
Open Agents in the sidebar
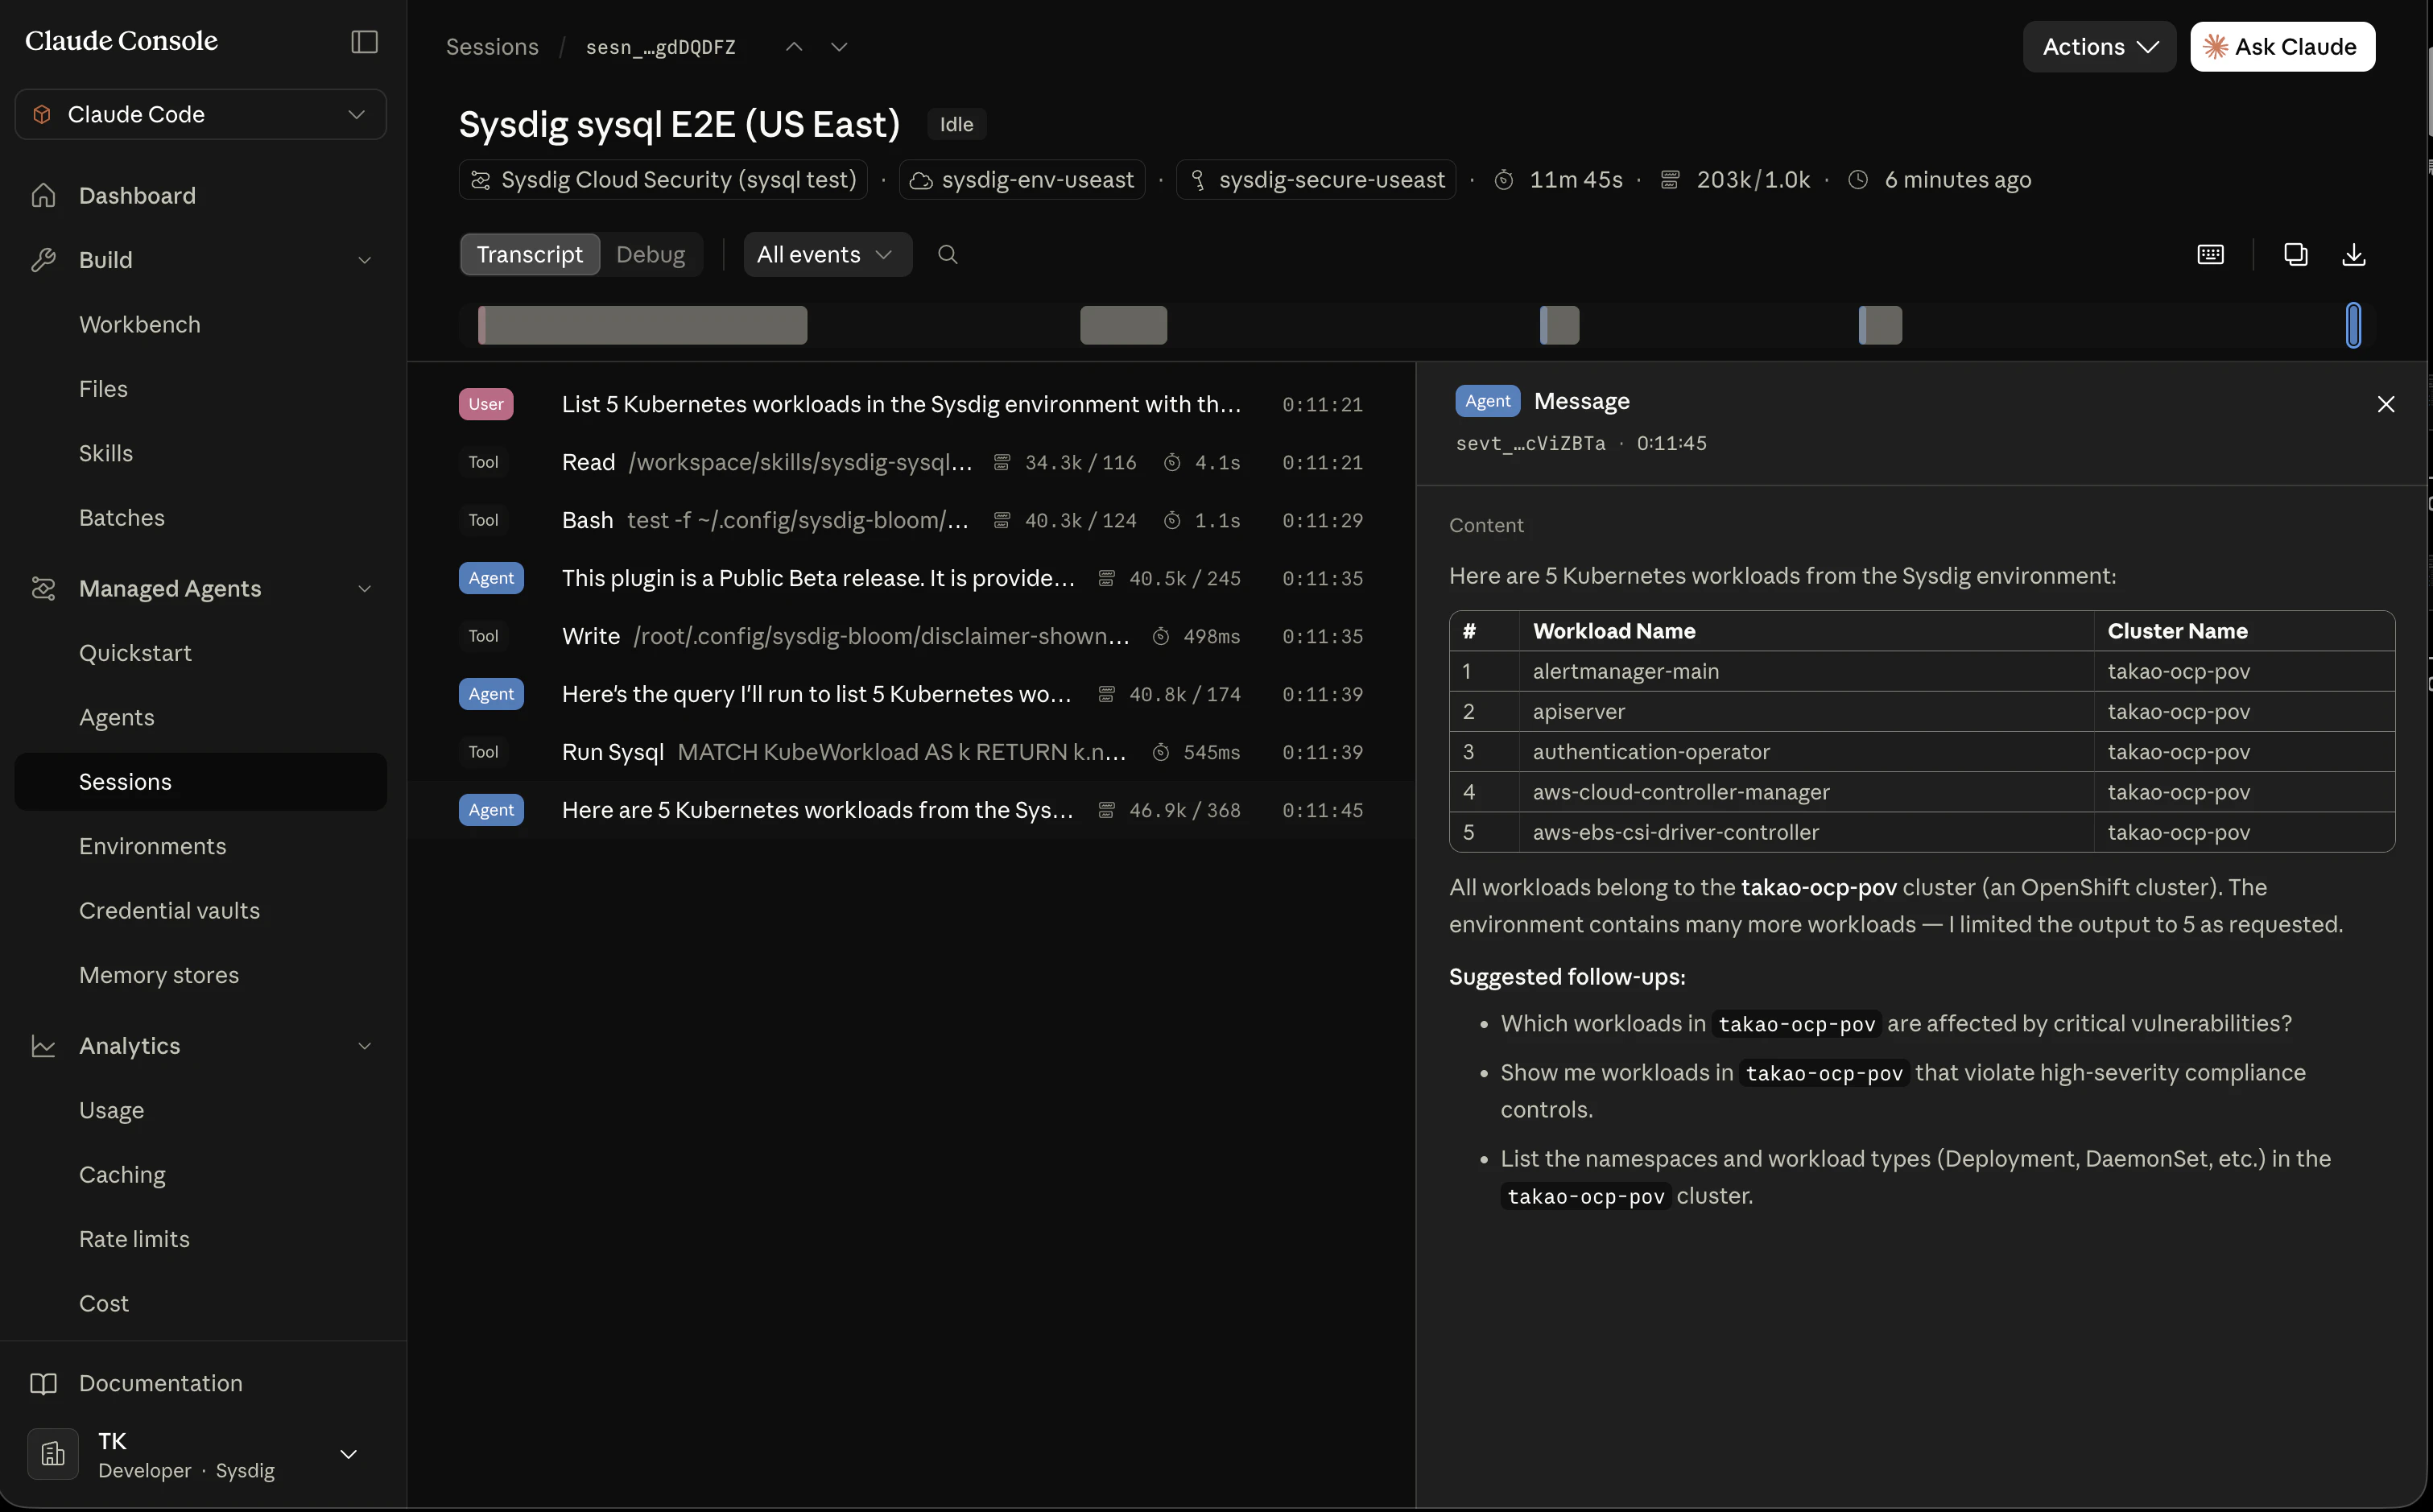tap(117, 717)
